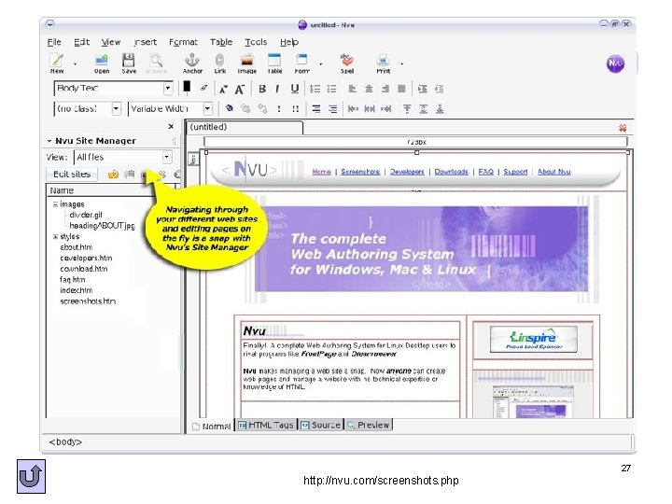The width and height of the screenshot is (672, 504).
Task: Click the Linspire sponsor banner
Action: [534, 339]
